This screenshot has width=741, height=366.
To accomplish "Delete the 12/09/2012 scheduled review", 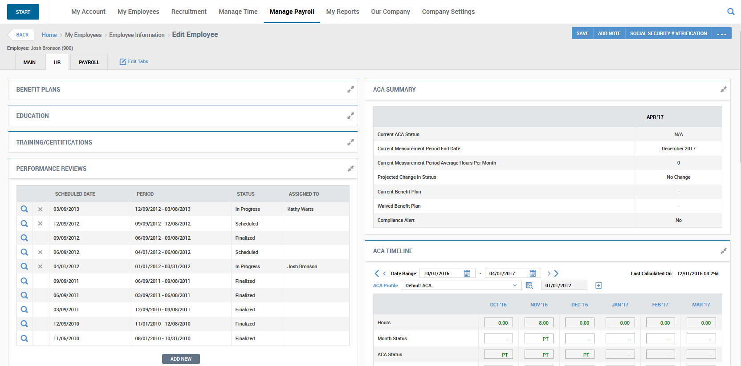I will click(40, 224).
